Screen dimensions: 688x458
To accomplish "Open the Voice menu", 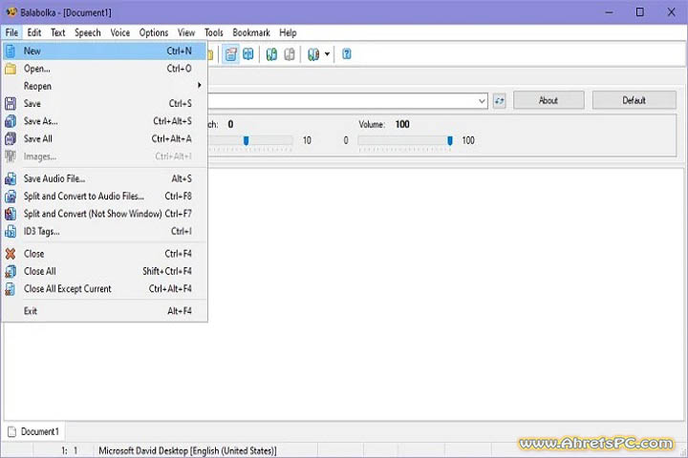I will pos(120,32).
